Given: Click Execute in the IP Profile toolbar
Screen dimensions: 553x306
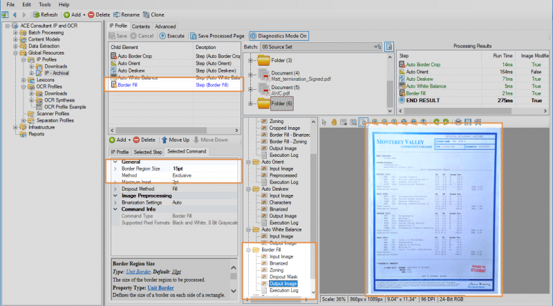Looking at the screenshot, I should (171, 36).
